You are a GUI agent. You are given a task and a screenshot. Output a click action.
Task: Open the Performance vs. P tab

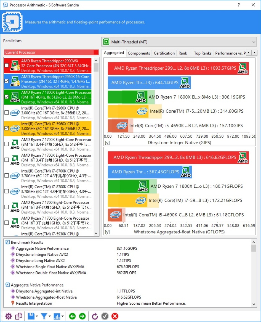coord(230,53)
